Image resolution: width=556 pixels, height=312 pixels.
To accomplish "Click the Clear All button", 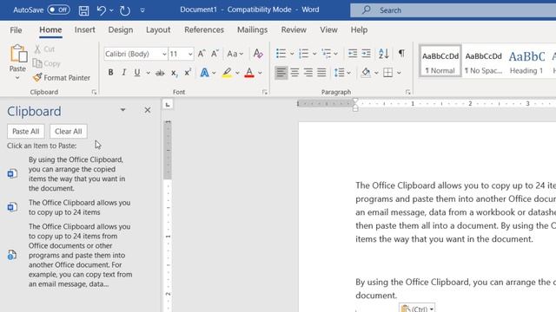I will pos(68,131).
